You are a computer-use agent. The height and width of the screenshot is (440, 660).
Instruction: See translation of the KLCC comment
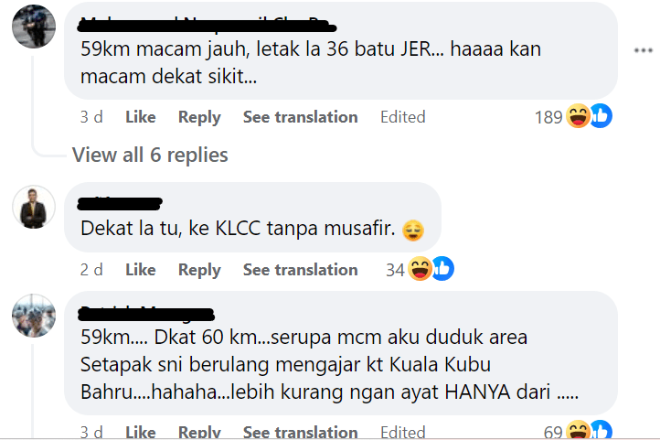300,270
